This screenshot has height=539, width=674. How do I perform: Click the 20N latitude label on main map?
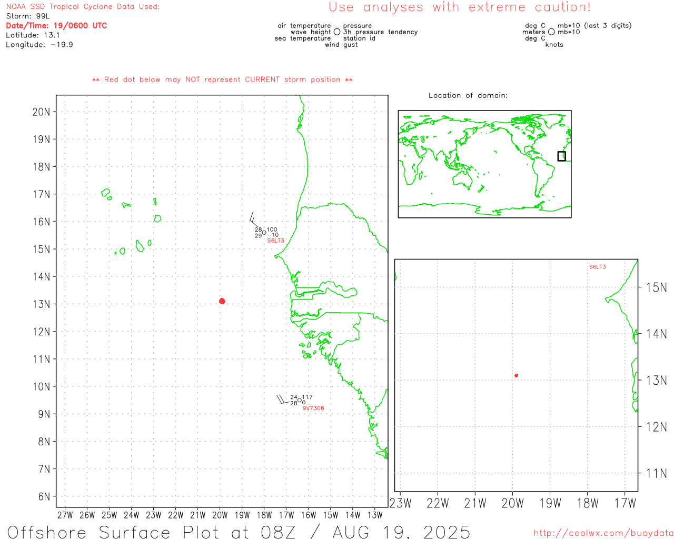tap(41, 112)
